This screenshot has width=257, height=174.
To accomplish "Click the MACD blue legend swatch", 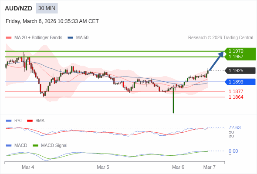I will (9, 146).
